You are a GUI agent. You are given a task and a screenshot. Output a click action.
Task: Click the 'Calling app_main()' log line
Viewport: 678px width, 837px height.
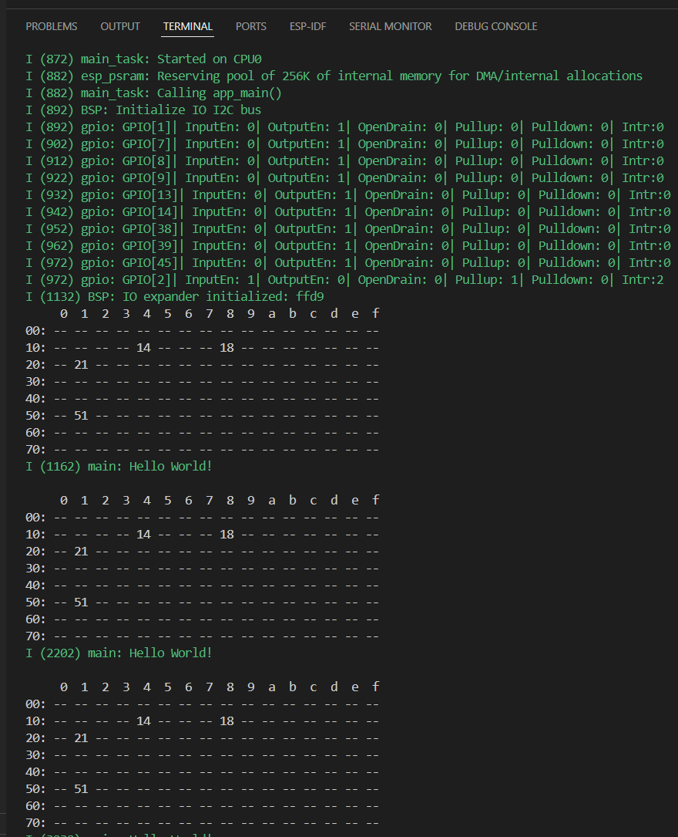154,93
